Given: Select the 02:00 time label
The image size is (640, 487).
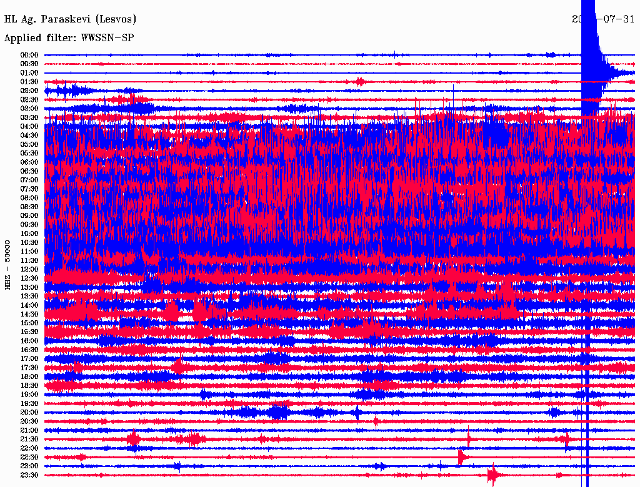Looking at the screenshot, I should tap(29, 91).
